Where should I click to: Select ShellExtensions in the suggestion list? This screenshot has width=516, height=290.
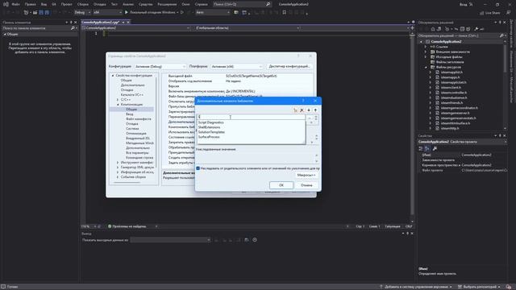coord(210,127)
